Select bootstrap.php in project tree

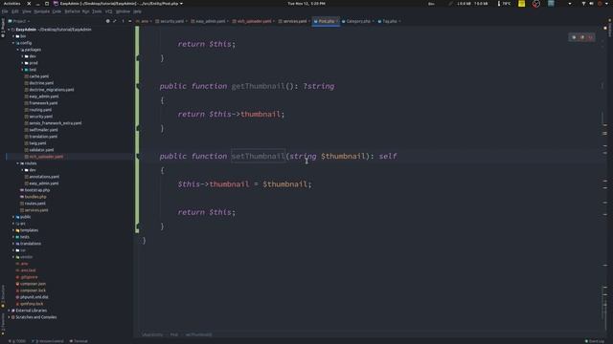[37, 190]
